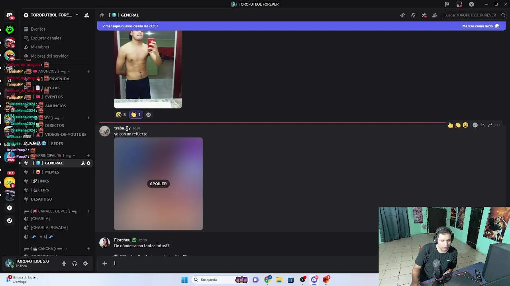Click the Add a Server plus icon
The image size is (510, 286).
point(10,208)
